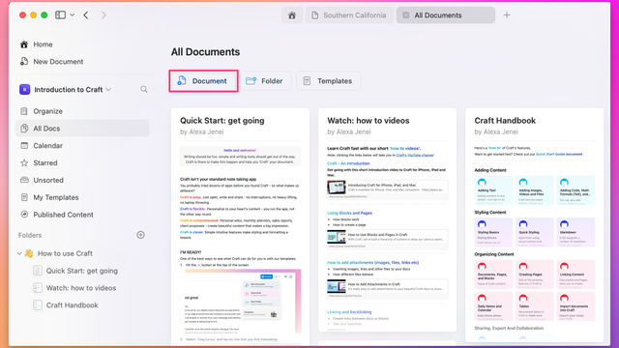Open the Linking Content tile in Craft Handbook
The image size is (619, 348).
click(x=575, y=275)
